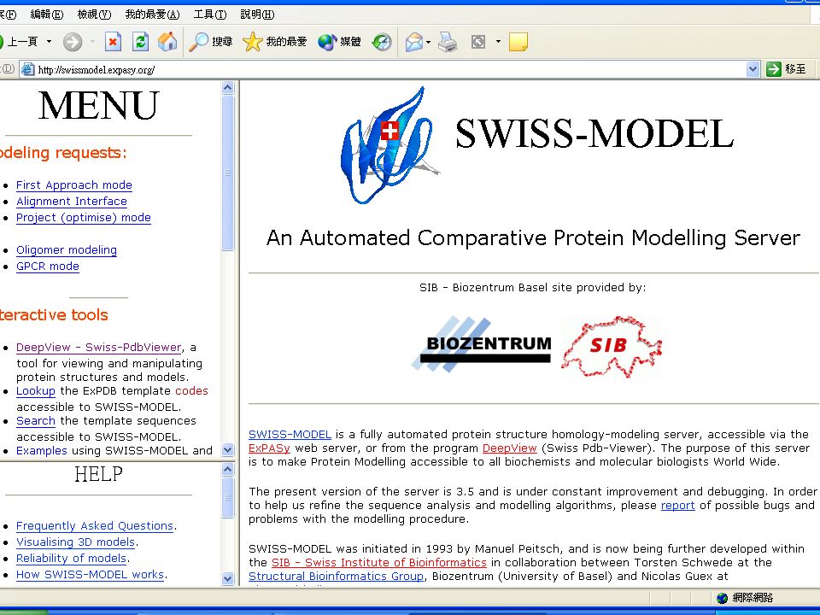Click the SIB Switzerland map logo

(612, 346)
